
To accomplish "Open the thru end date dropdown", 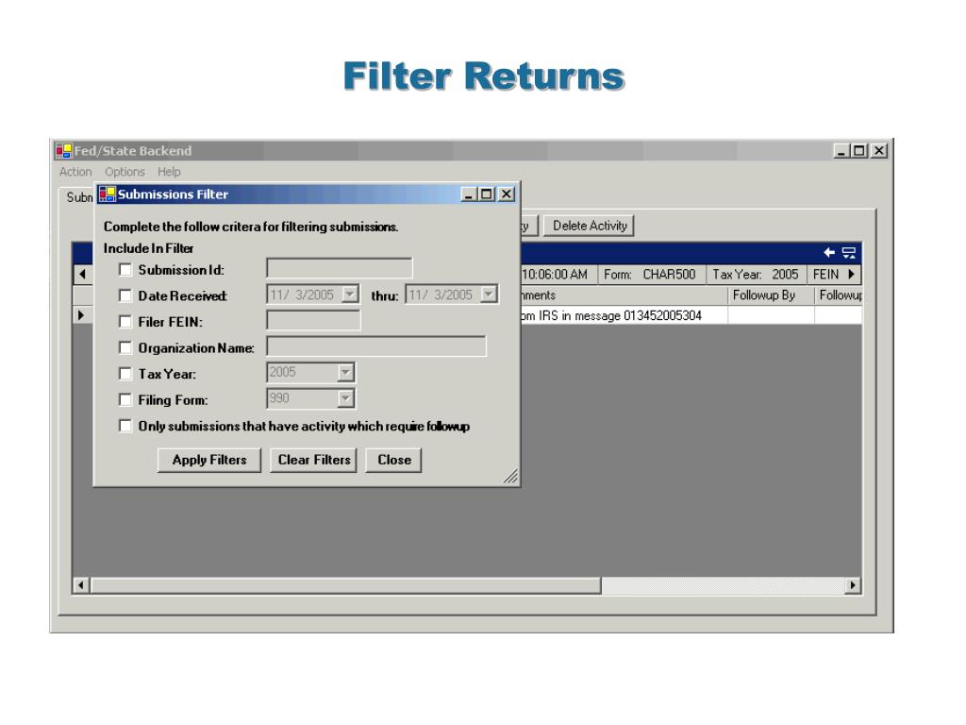I will click(489, 295).
